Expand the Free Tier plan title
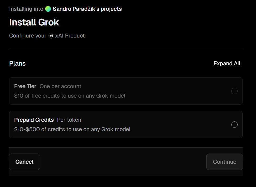The image size is (256, 187). (x=25, y=86)
